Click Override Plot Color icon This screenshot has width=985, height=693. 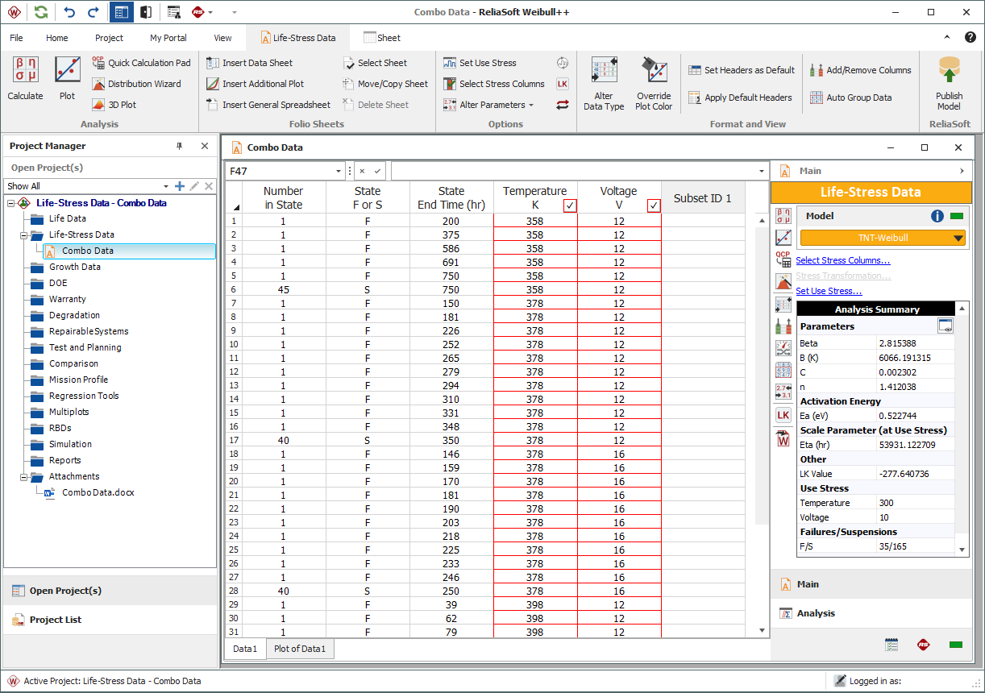(653, 83)
